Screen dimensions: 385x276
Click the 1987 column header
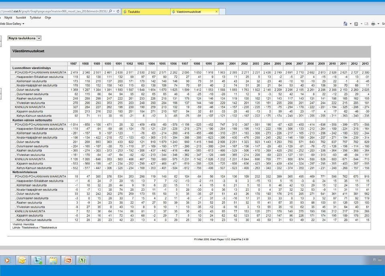click(73, 64)
